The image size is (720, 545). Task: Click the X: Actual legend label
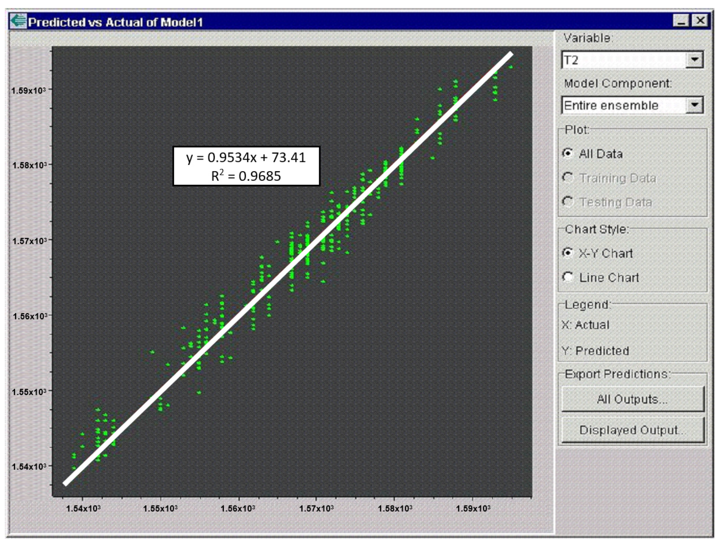pos(586,325)
